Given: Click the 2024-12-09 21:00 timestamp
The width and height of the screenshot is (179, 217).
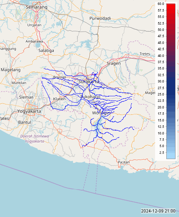Looking at the screenshot, I should [158, 211].
